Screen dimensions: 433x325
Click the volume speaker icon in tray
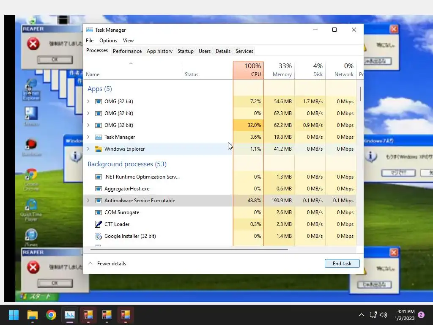383,315
